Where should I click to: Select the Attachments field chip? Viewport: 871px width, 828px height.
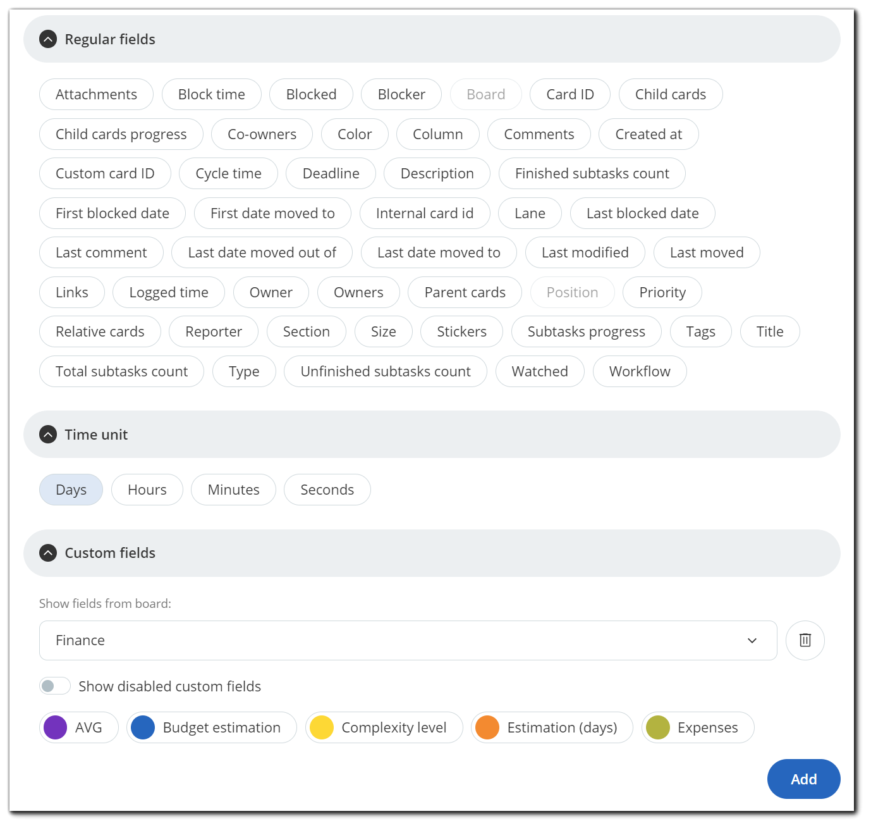pyautogui.click(x=96, y=94)
